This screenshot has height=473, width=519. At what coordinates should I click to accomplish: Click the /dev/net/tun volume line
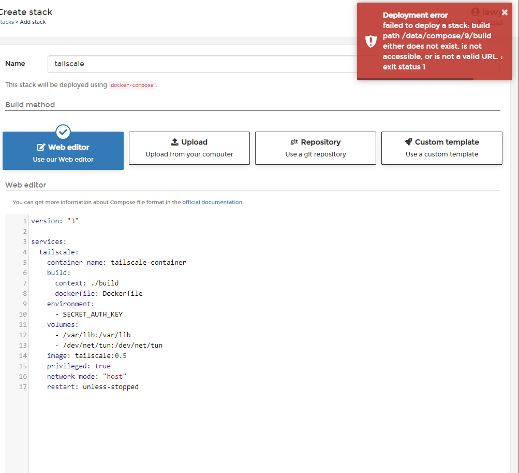(109, 346)
